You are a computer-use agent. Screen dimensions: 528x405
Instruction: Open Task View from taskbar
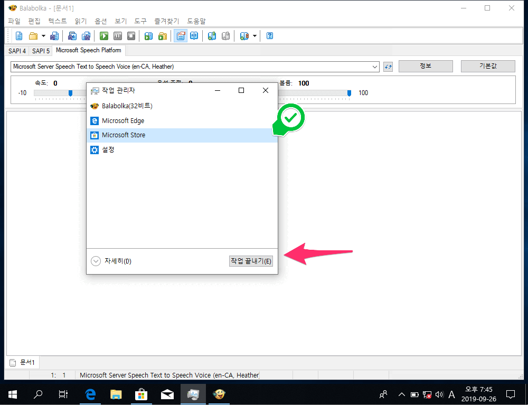pos(63,394)
